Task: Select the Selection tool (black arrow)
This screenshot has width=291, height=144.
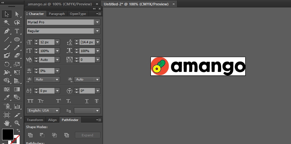Action: click(x=7, y=14)
